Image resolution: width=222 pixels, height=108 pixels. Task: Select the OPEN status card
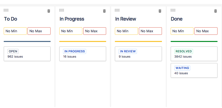(27, 54)
